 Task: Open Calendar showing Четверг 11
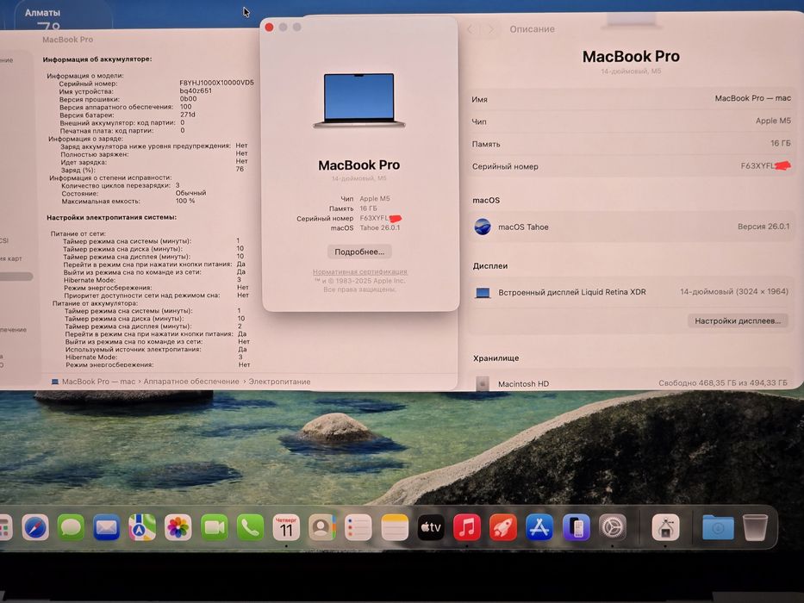[x=286, y=527]
